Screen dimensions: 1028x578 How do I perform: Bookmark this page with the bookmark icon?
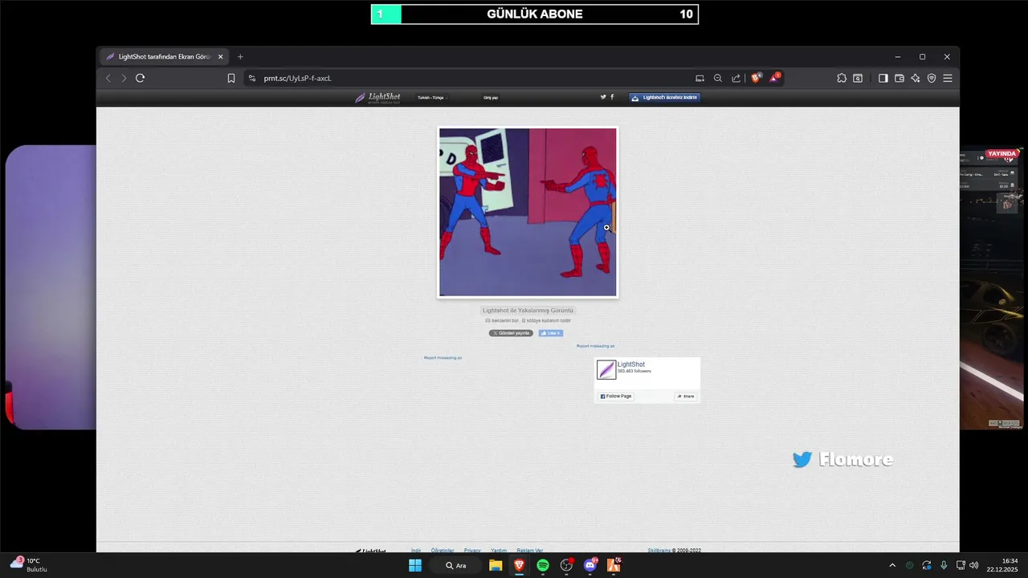(x=231, y=78)
